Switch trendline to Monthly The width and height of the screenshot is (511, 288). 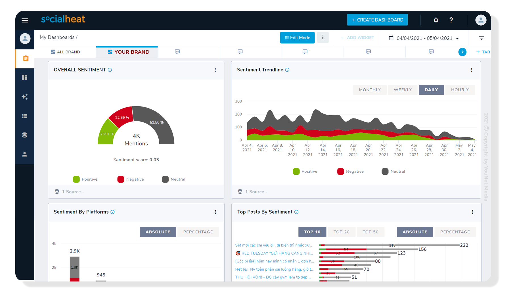point(370,90)
